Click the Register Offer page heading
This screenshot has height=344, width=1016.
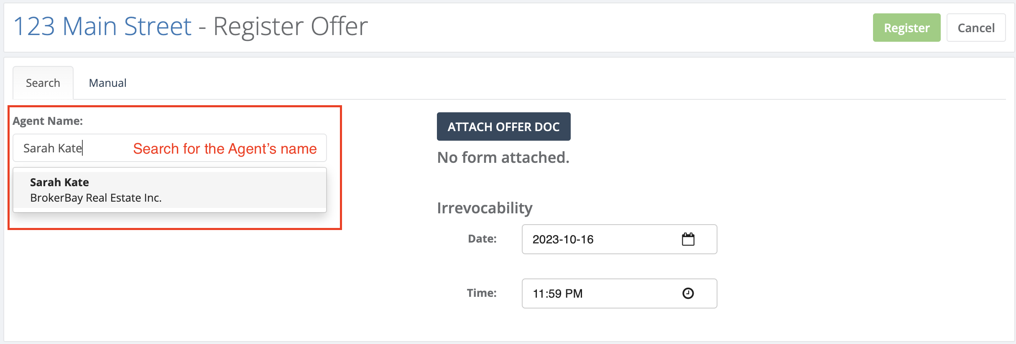point(291,26)
